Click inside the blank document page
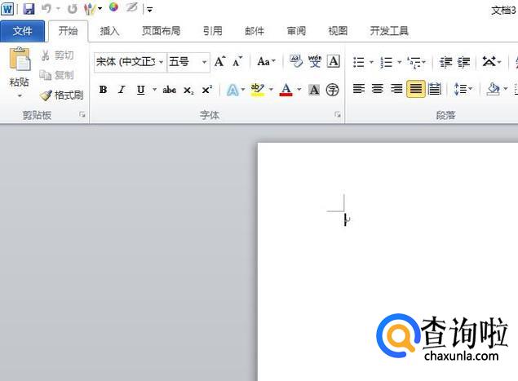518x381 pixels. [387, 262]
